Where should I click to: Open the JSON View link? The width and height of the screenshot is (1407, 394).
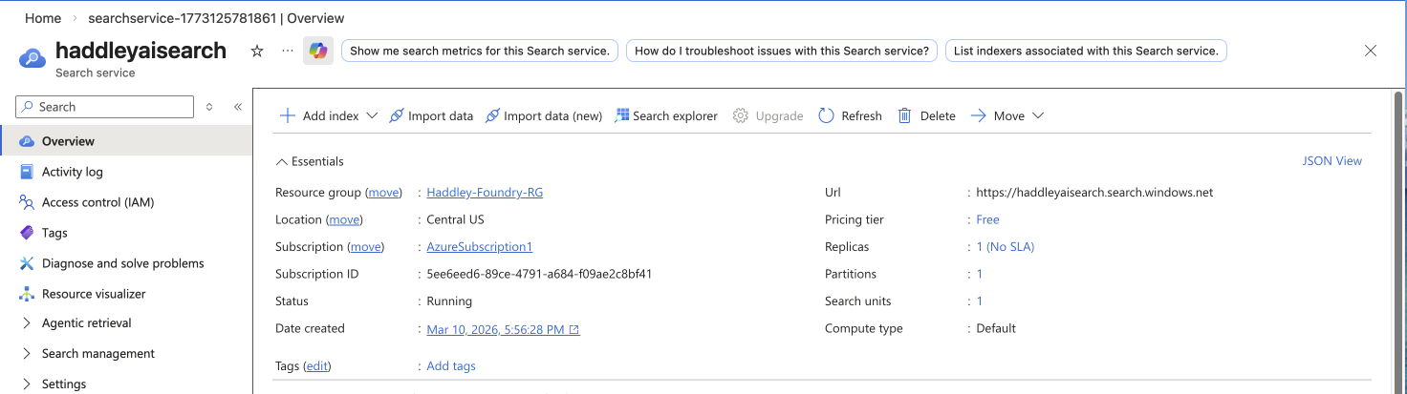(1332, 160)
